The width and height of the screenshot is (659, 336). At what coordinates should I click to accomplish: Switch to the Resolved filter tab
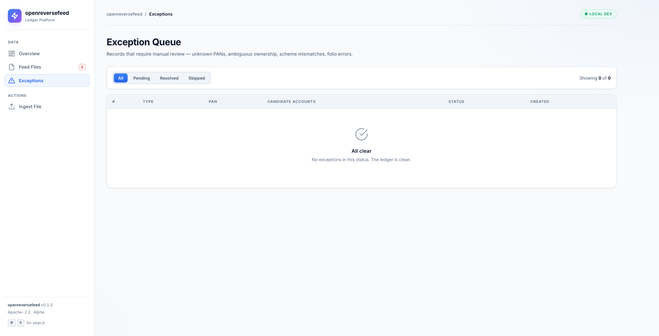point(169,78)
